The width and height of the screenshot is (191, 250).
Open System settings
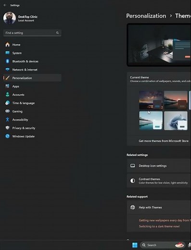click(32, 53)
